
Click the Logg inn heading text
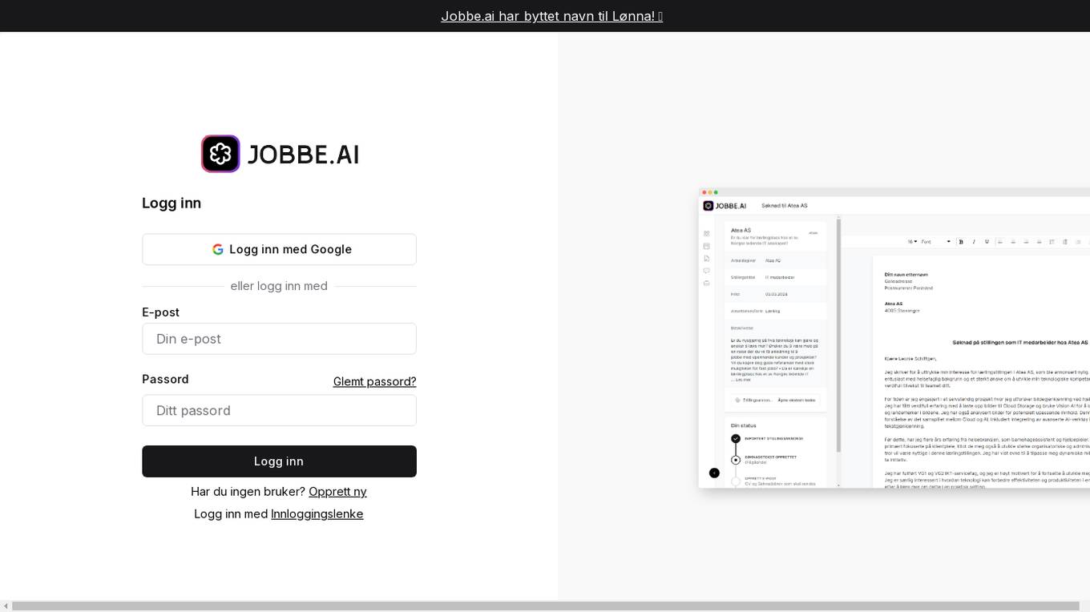[172, 203]
